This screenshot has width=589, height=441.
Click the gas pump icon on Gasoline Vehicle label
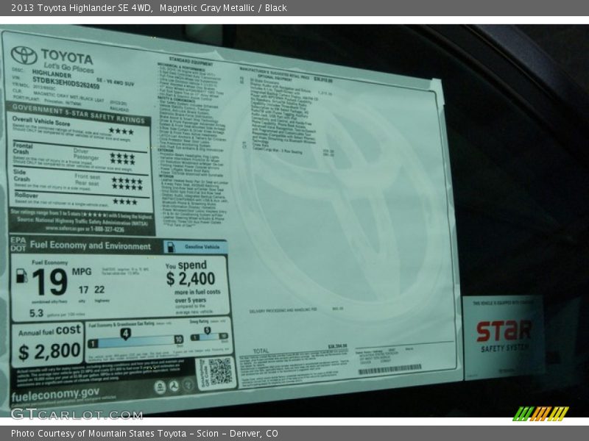171,247
